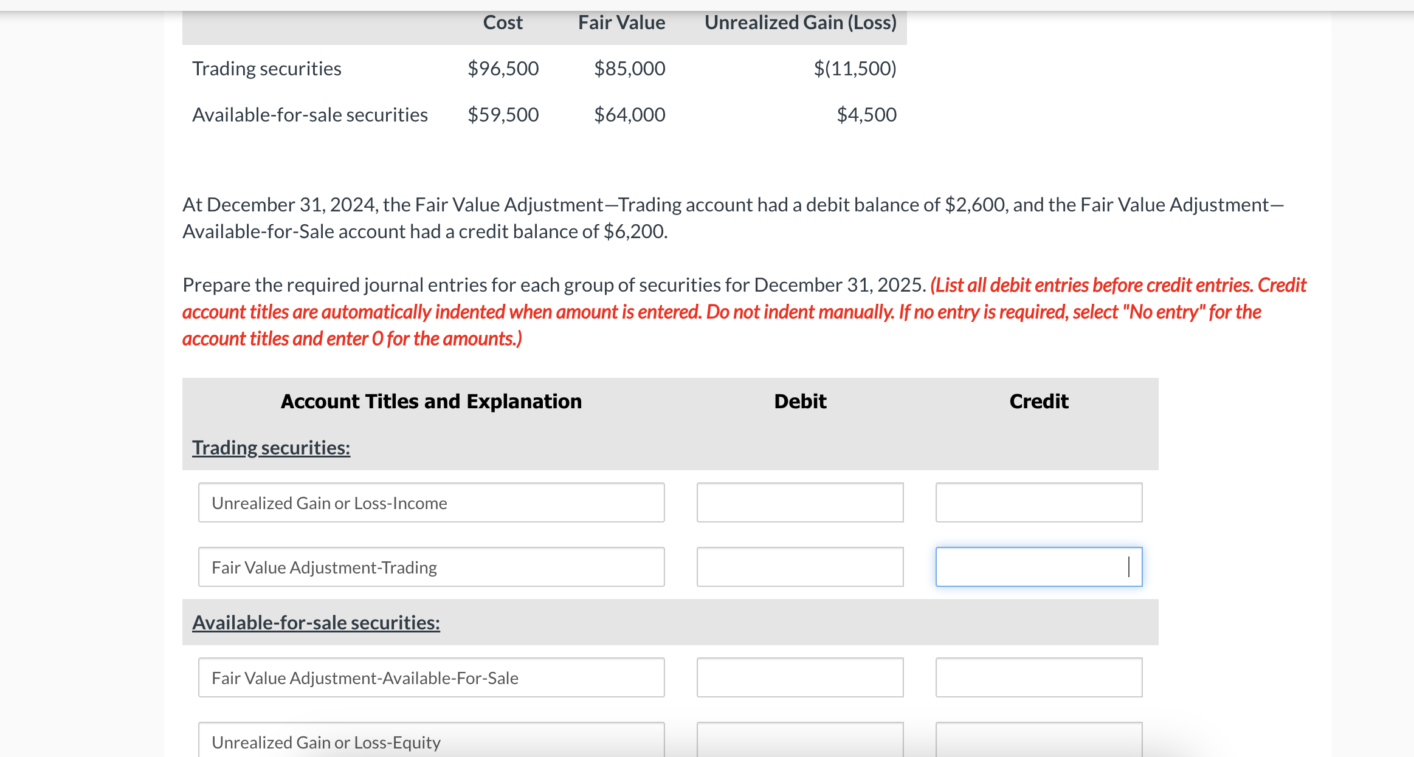Click the Credit field beside Fair Value Adjustment-Available-For-Sale

pyautogui.click(x=1038, y=677)
